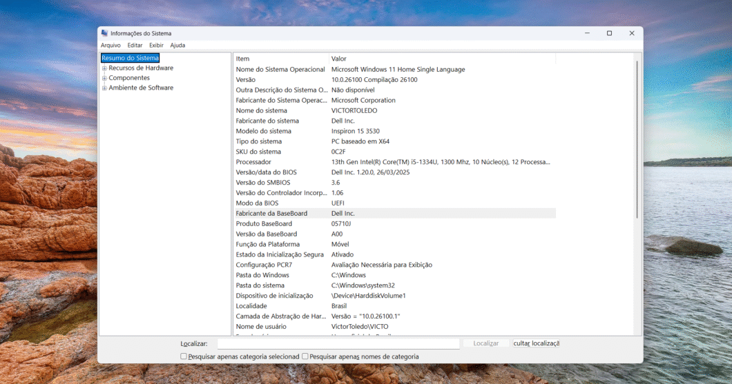Click the Localizar button
The width and height of the screenshot is (732, 384).
[486, 343]
